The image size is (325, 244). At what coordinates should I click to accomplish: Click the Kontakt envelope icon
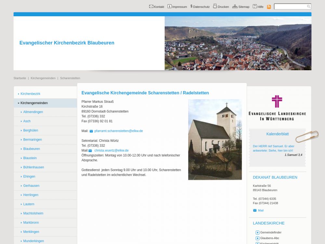151,7
